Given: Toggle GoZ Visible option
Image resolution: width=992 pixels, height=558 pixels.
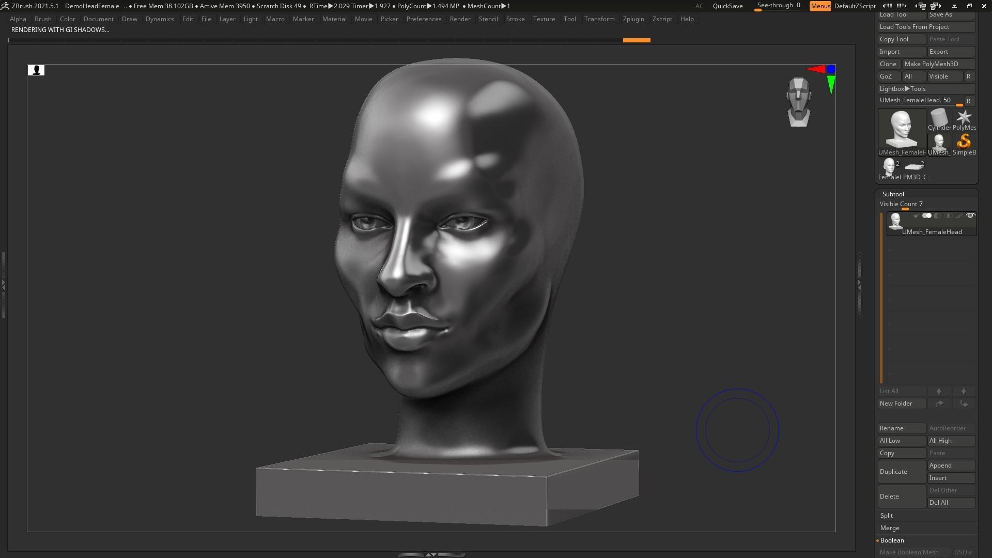Looking at the screenshot, I should [x=945, y=76].
